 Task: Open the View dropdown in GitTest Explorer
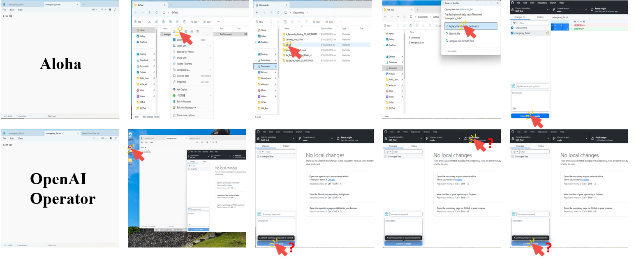[x=208, y=22]
